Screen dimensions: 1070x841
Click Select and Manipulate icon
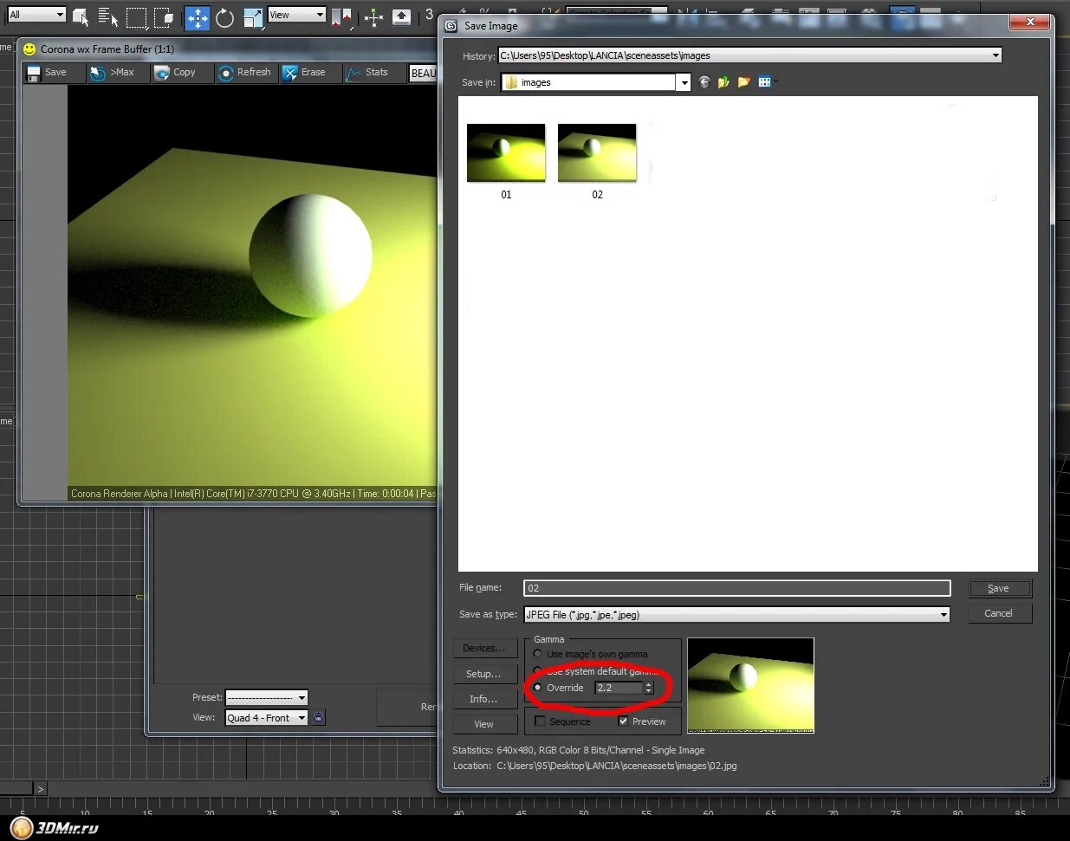coord(373,16)
